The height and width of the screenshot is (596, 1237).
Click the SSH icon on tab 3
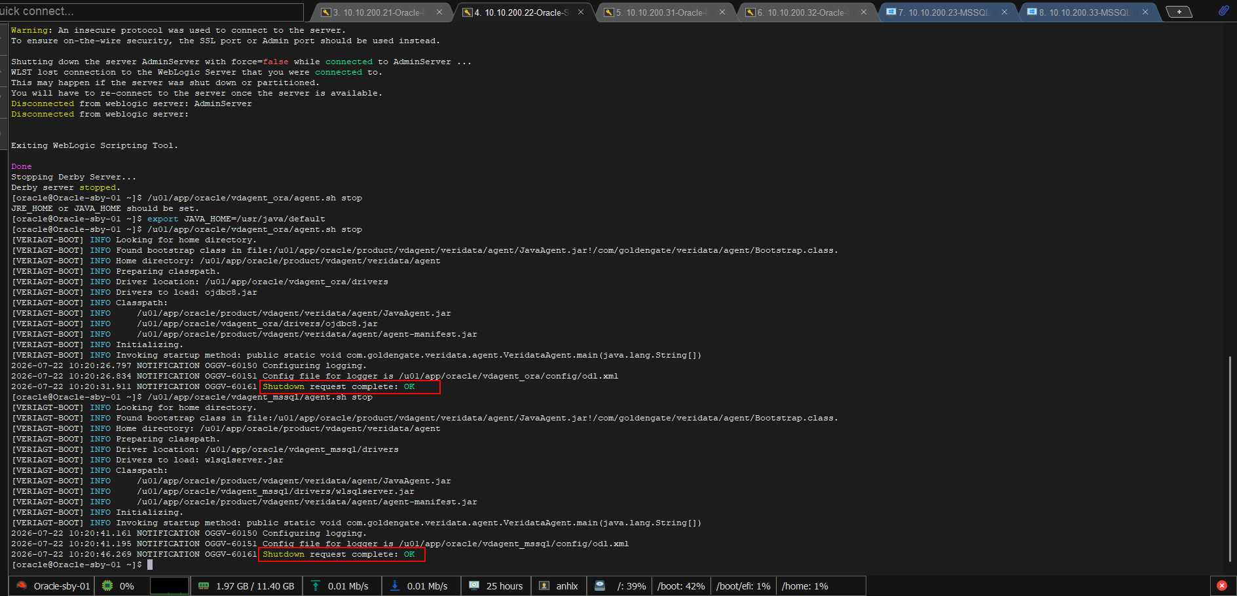(325, 12)
